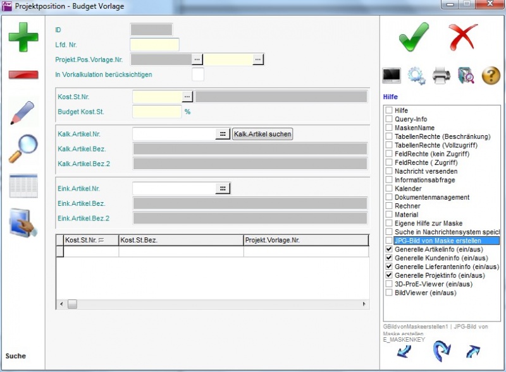Image resolution: width=506 pixels, height=372 pixels.
Task: Open the Kalk.Artikel.Nr. lookup button
Action: click(x=222, y=135)
